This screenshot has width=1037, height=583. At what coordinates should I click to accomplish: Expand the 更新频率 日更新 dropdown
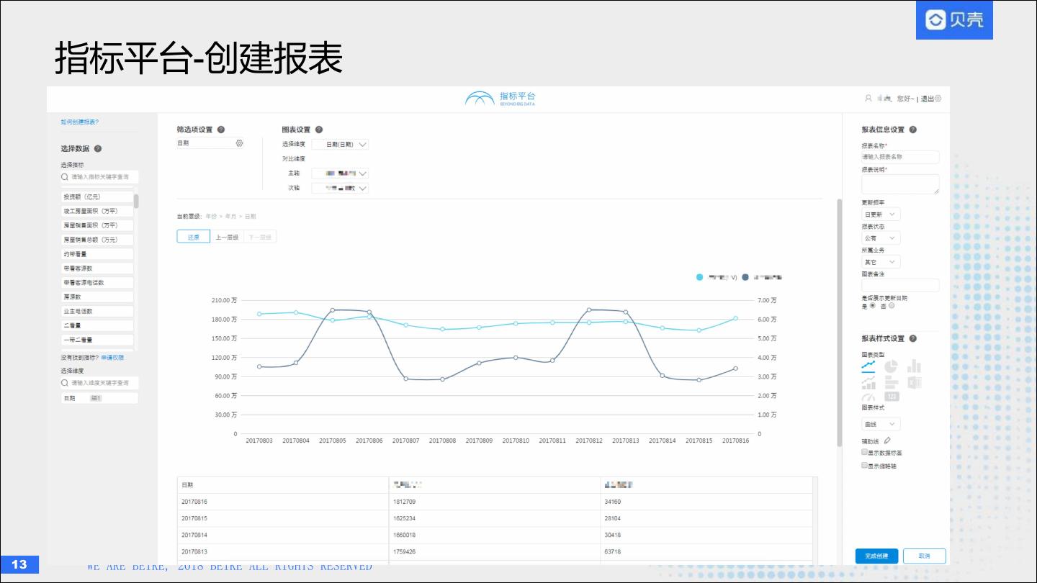click(881, 214)
